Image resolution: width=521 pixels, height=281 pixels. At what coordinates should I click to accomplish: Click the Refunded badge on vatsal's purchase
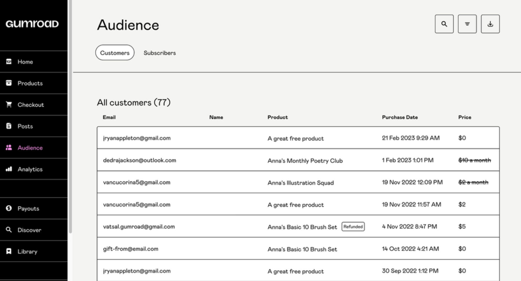[x=353, y=227]
